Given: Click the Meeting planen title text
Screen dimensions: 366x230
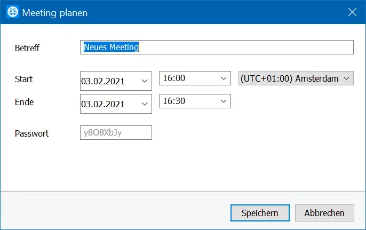Looking at the screenshot, I should (55, 13).
